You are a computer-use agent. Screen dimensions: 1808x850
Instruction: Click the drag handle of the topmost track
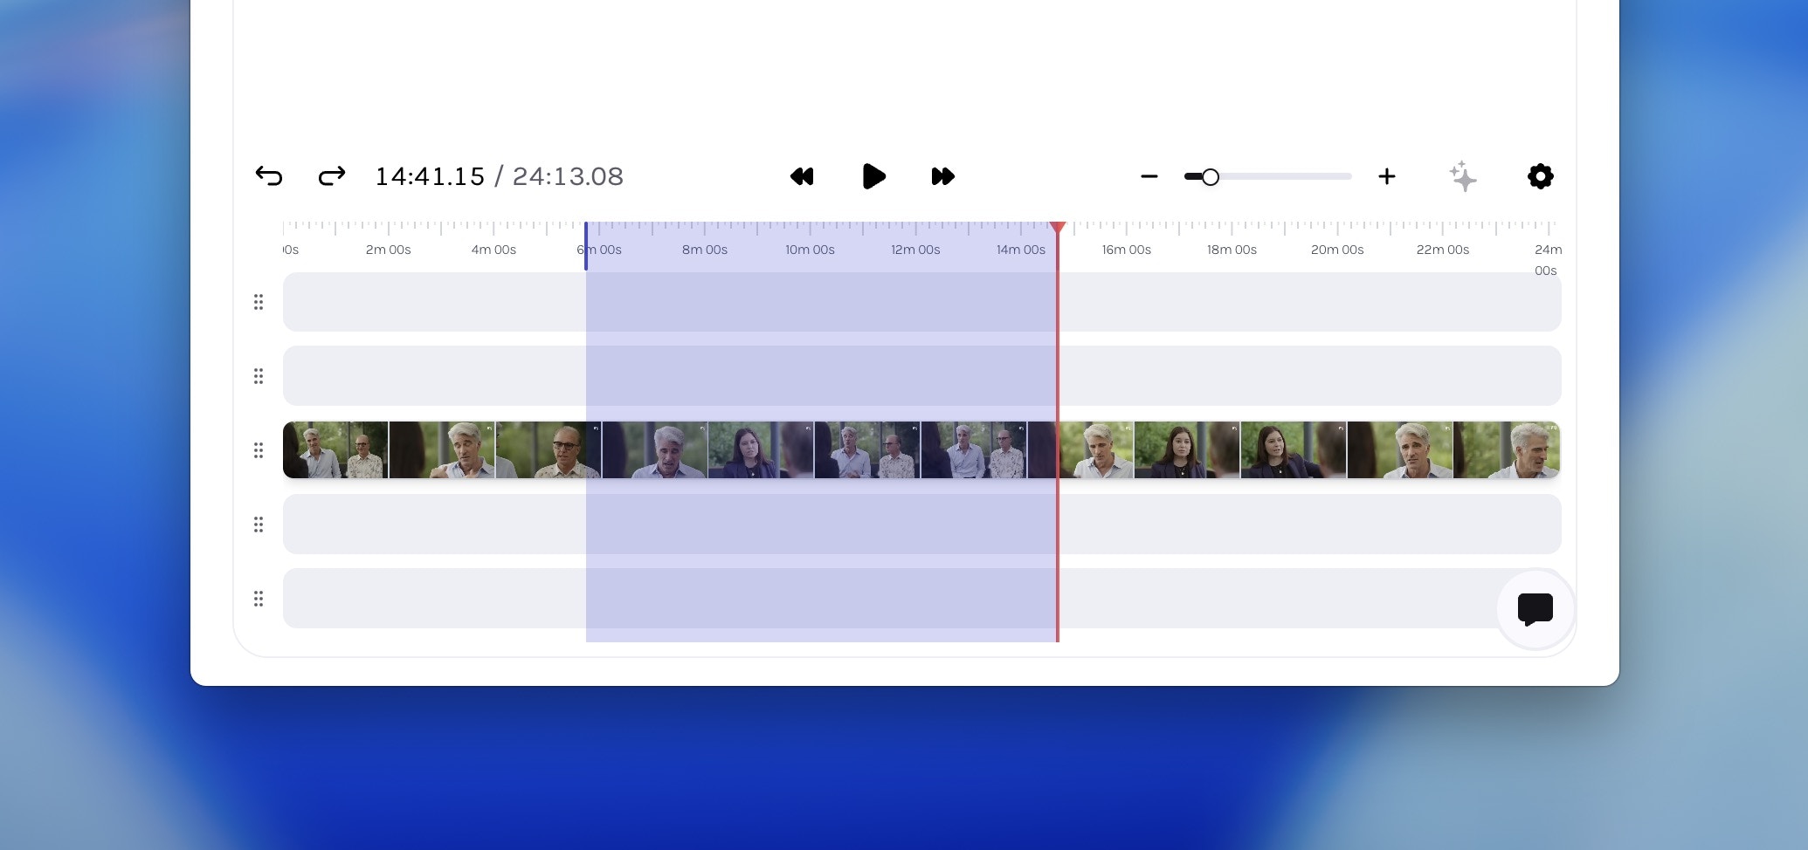tap(259, 302)
